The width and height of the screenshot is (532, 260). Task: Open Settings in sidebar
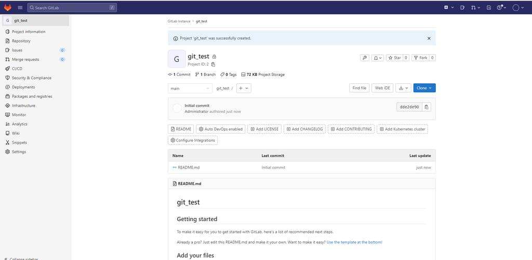19,152
